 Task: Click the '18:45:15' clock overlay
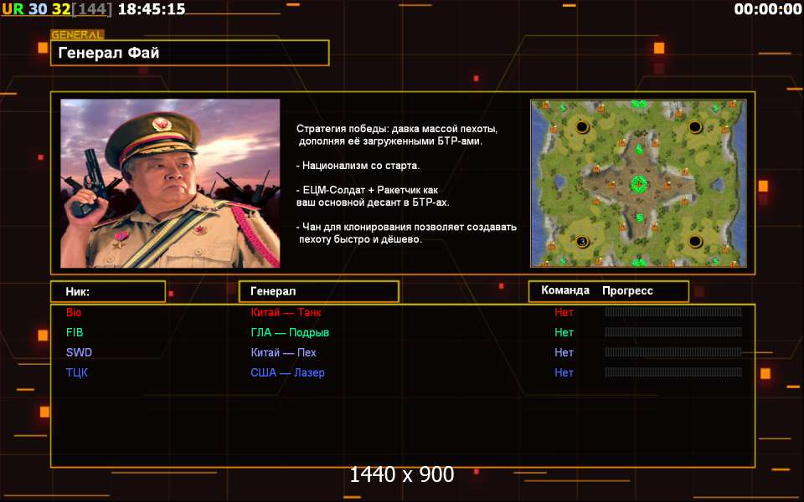coord(152,8)
